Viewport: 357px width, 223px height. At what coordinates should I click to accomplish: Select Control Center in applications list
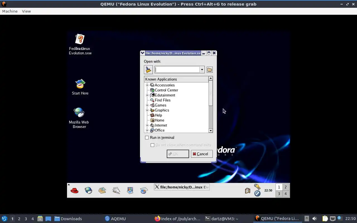point(166,90)
